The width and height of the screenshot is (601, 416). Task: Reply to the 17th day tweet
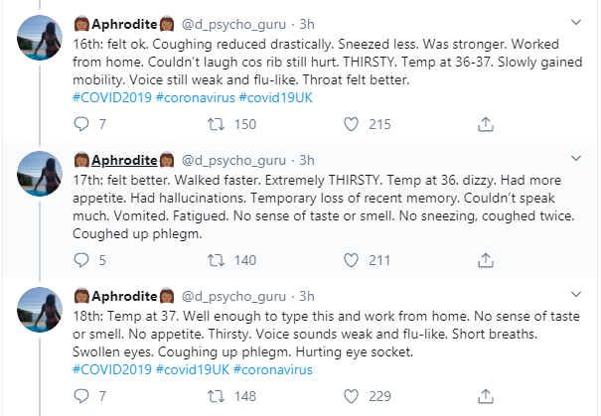click(81, 261)
